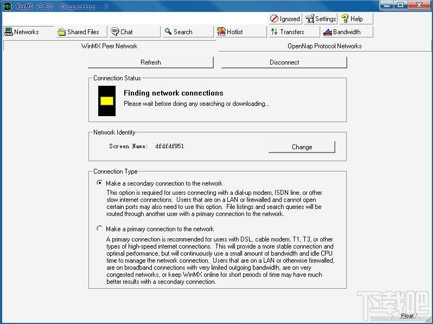The height and width of the screenshot is (324, 433).
Task: Open the Help label
Action: point(356,19)
